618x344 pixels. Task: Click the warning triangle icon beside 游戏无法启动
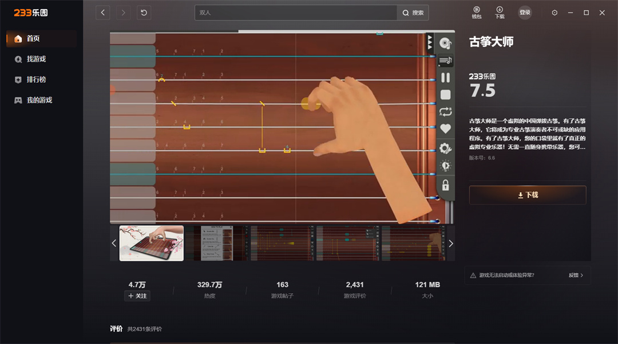473,275
